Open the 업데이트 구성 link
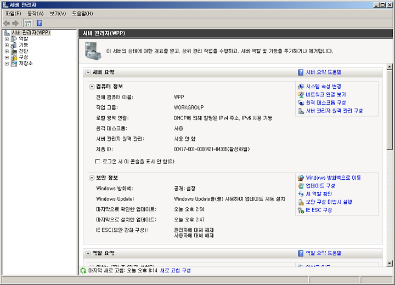 320,186
